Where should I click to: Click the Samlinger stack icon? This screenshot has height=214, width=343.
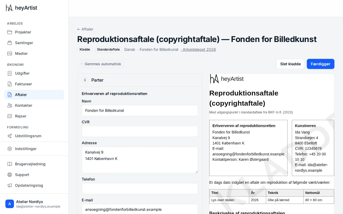point(10,43)
